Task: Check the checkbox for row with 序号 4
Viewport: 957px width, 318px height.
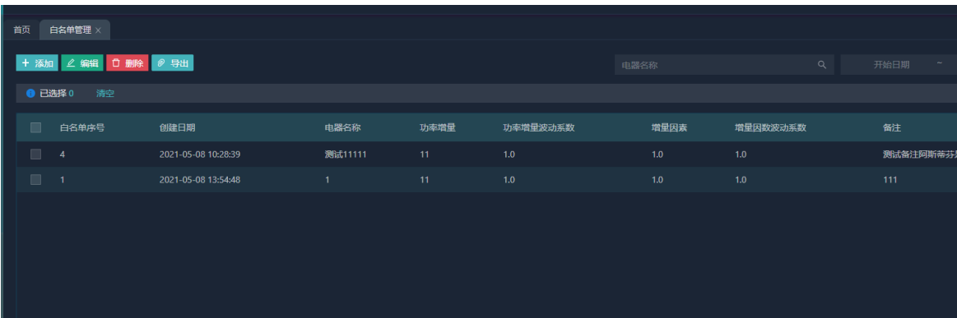Action: pyautogui.click(x=36, y=154)
